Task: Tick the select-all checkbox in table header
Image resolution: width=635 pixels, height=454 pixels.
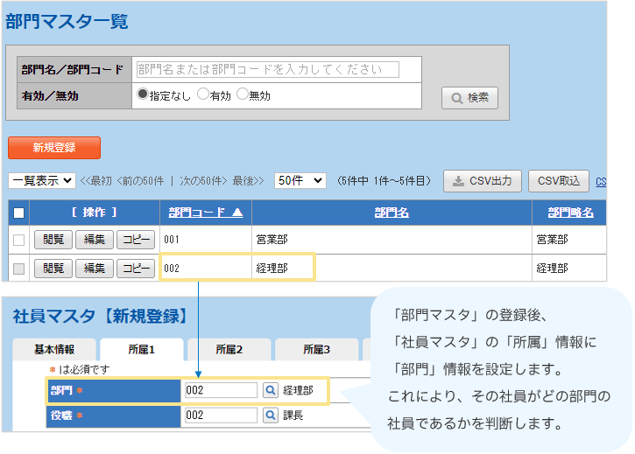Action: [x=19, y=213]
